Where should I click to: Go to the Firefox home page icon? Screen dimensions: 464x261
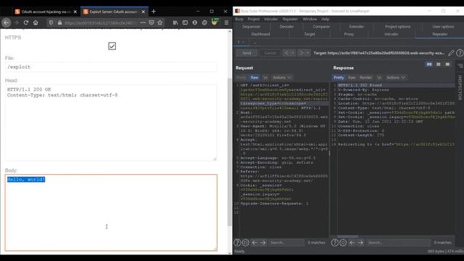[x=36, y=22]
